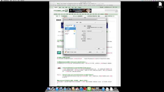Screen dimensions: 164x92
Task: Open LINE green chat icon in Dock
Action: point(89,89)
